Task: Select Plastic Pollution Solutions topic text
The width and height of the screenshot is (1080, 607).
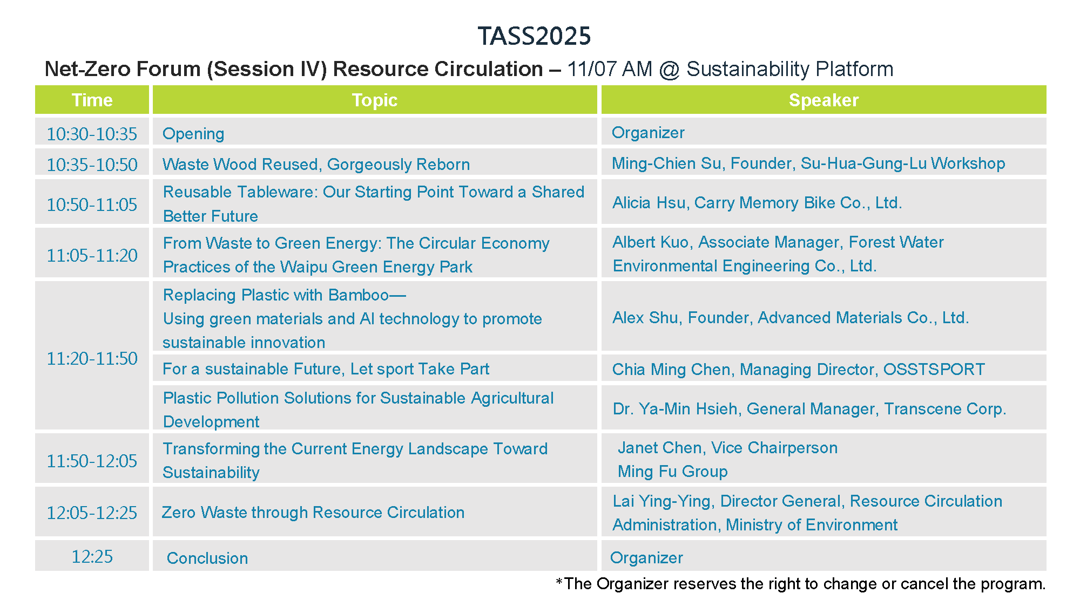Action: click(x=358, y=410)
